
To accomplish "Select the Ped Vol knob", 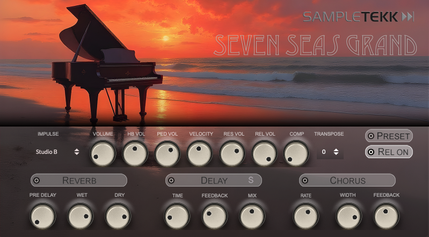I will pos(167,154).
